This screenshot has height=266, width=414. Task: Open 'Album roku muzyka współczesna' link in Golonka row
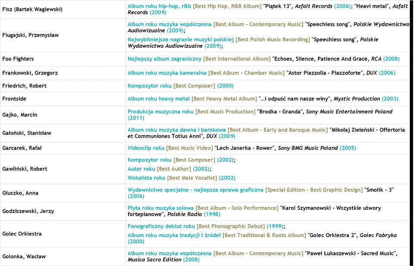point(169,254)
